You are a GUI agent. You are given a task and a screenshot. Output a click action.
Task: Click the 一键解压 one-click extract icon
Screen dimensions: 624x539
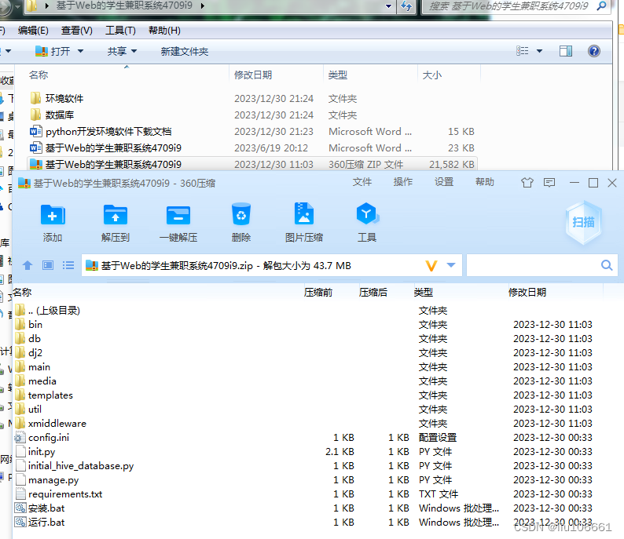pyautogui.click(x=178, y=215)
